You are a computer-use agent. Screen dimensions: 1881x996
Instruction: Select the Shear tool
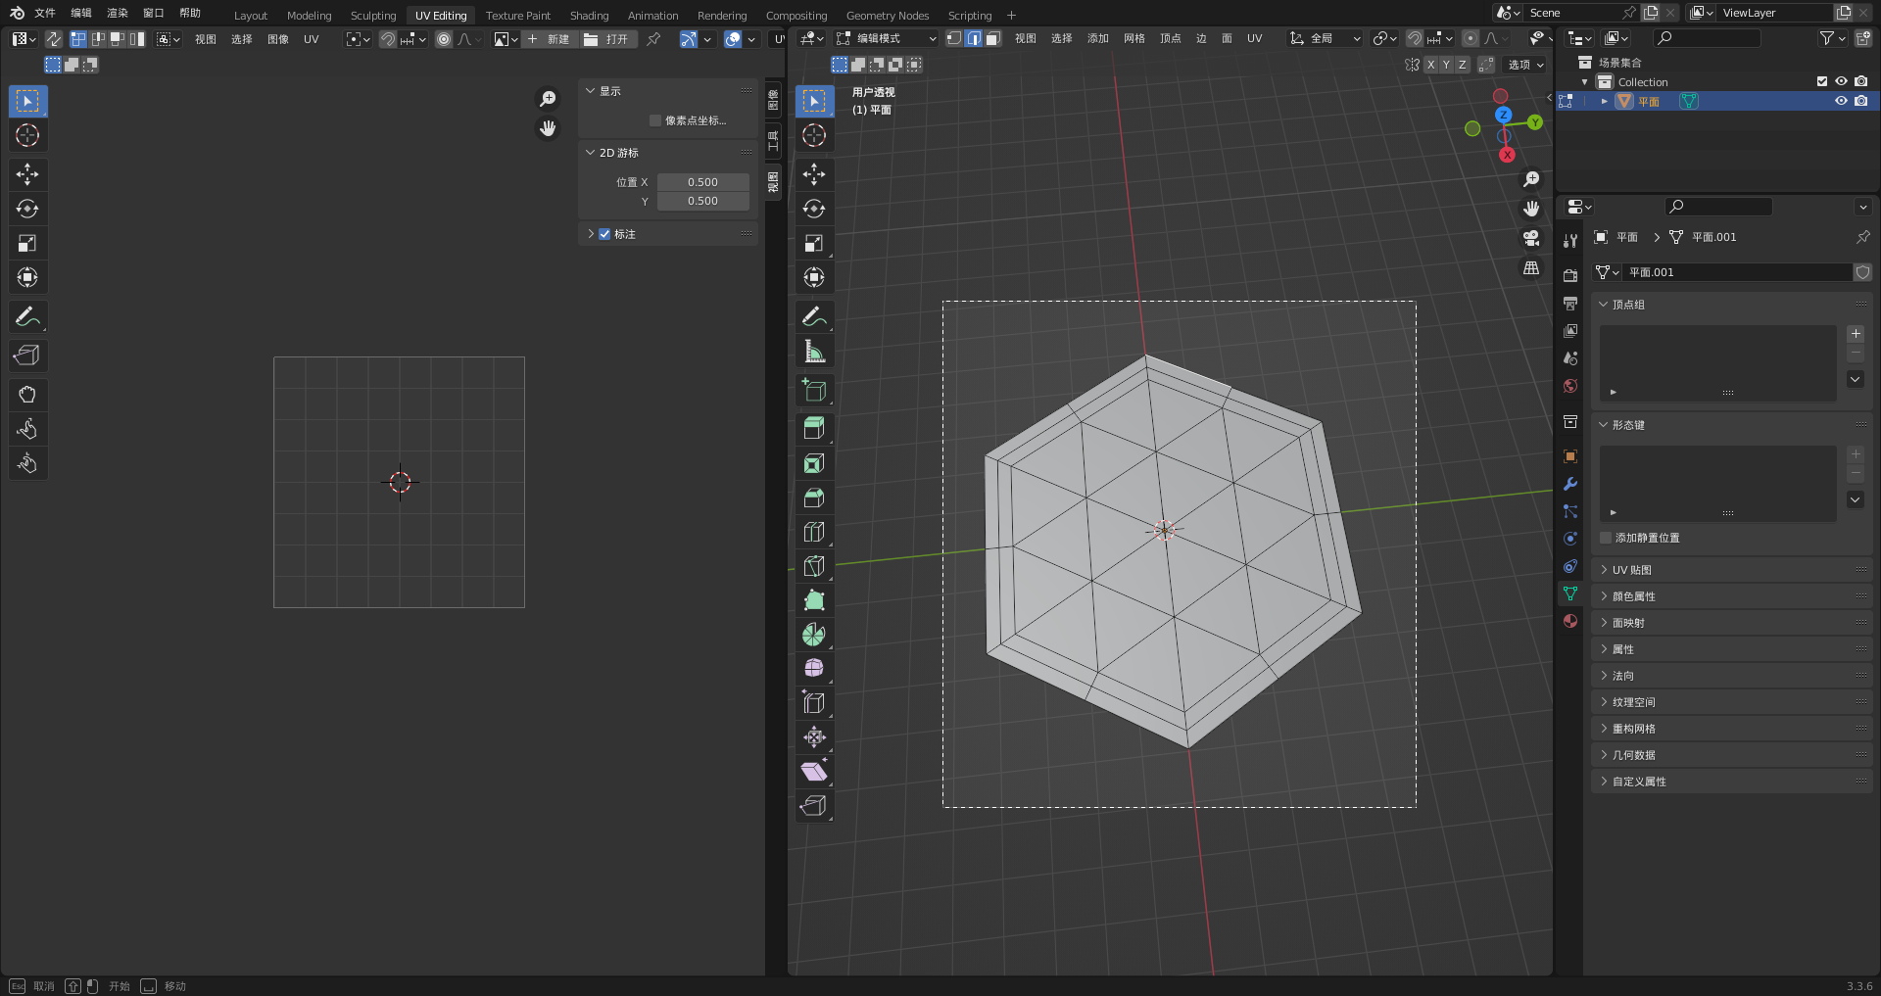tap(814, 772)
